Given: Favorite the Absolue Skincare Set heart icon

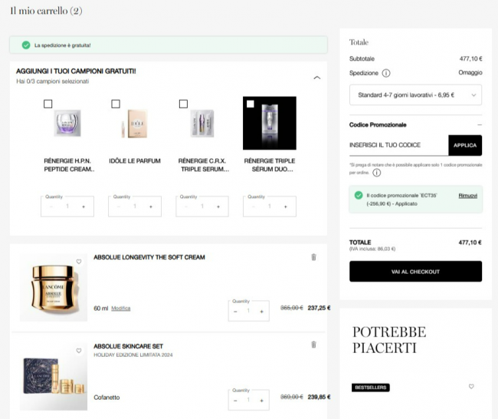Looking at the screenshot, I should click(x=78, y=351).
